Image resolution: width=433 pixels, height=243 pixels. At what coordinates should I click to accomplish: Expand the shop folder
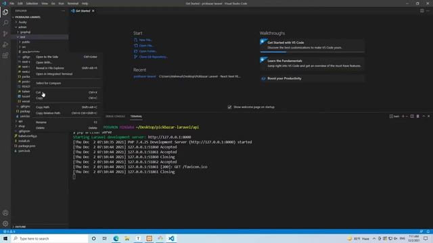[22, 126]
